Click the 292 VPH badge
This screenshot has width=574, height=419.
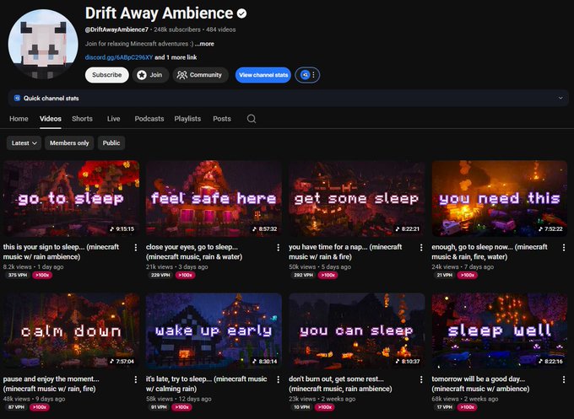[x=303, y=275]
